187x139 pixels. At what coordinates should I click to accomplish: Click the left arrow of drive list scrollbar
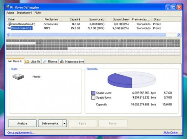point(8,35)
